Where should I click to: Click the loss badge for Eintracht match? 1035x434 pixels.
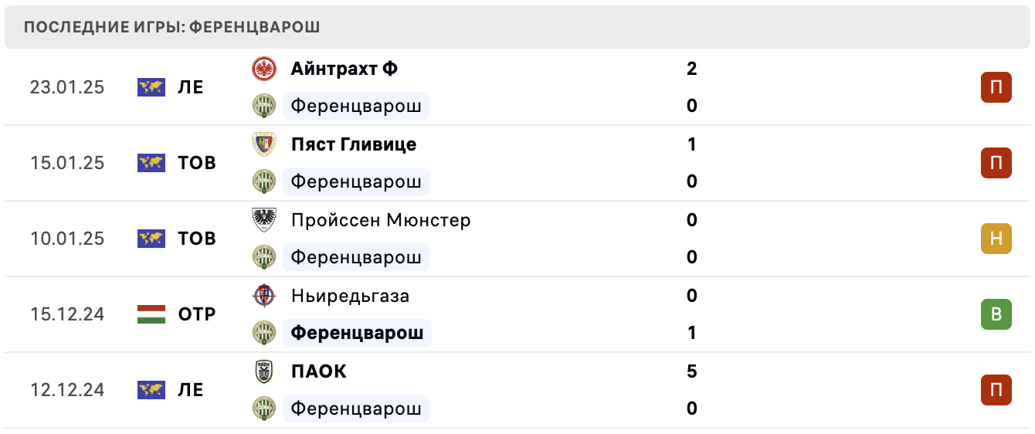(x=996, y=87)
